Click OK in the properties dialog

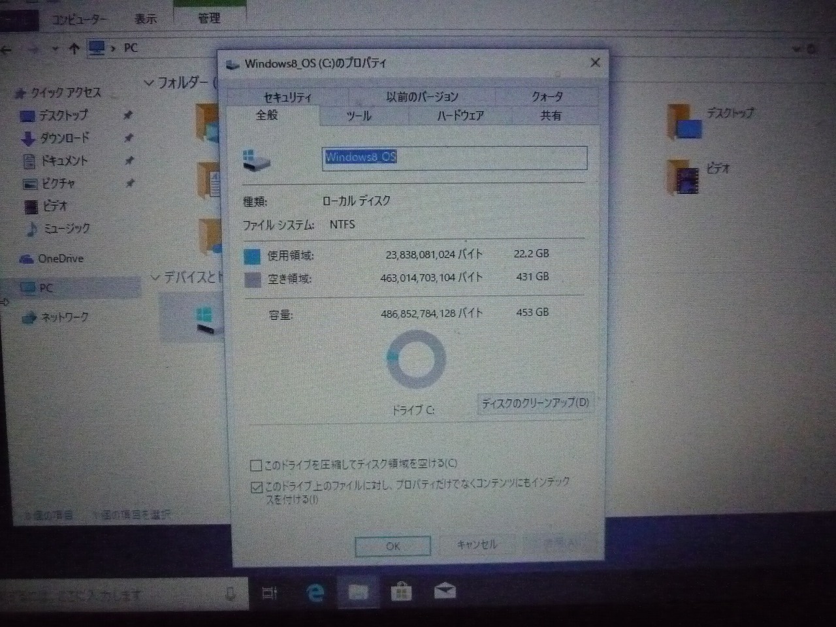tap(393, 546)
